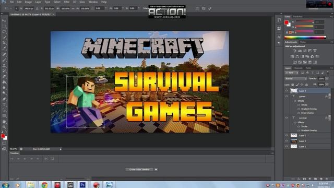The height and width of the screenshot is (188, 334).
Task: Add a Levels adjustment
Action: coord(300,51)
